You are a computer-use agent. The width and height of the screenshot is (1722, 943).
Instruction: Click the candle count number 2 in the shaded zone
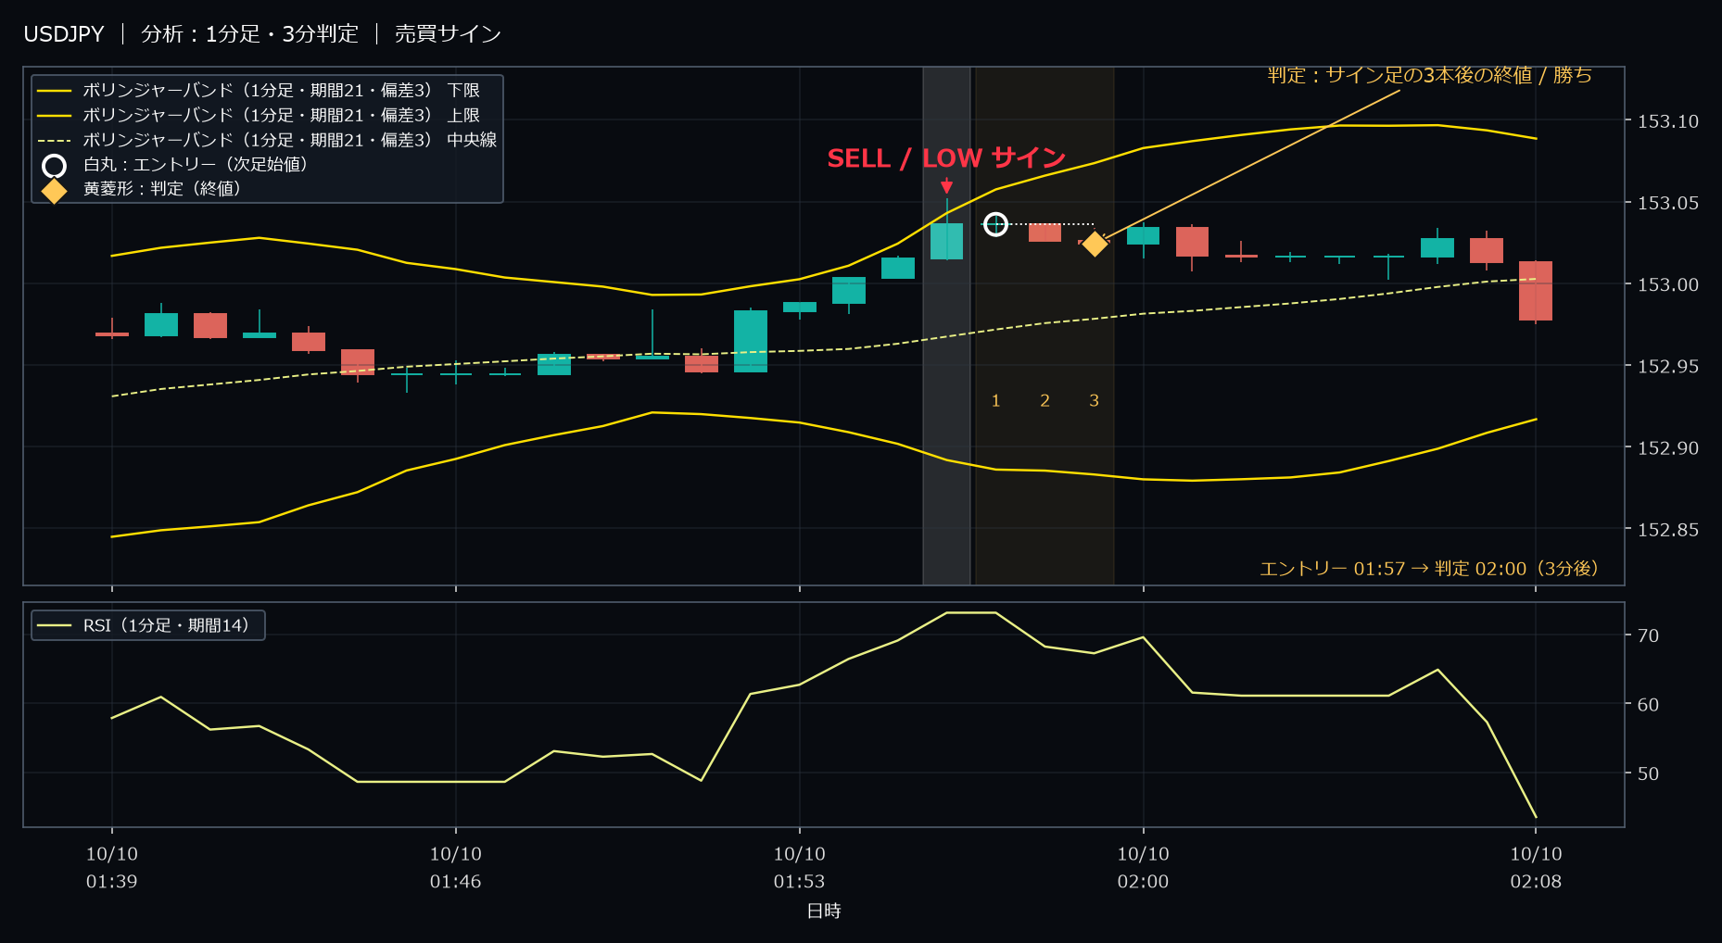(x=1045, y=400)
